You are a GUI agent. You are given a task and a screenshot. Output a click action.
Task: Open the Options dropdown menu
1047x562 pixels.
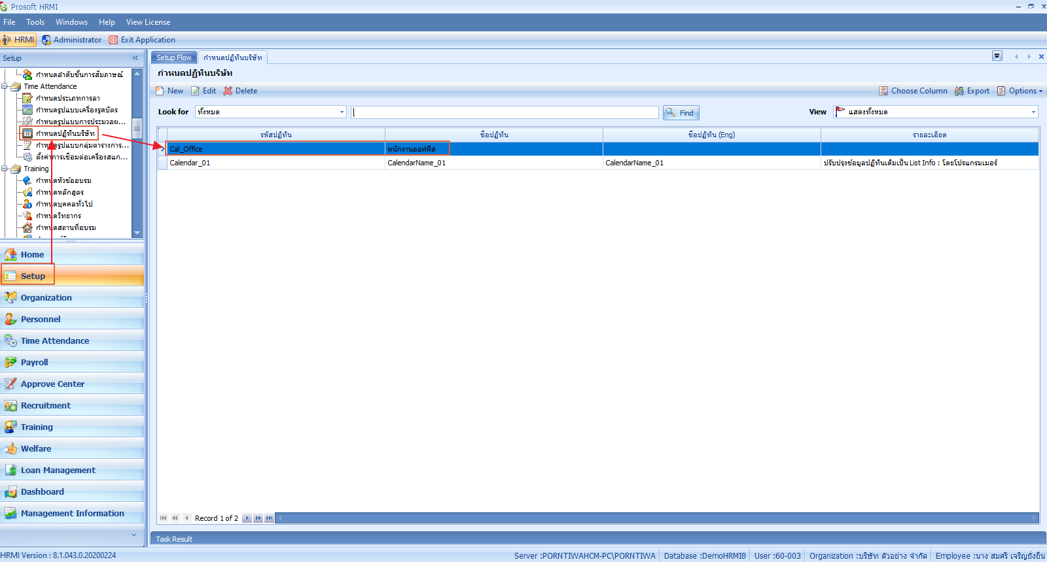point(1020,91)
